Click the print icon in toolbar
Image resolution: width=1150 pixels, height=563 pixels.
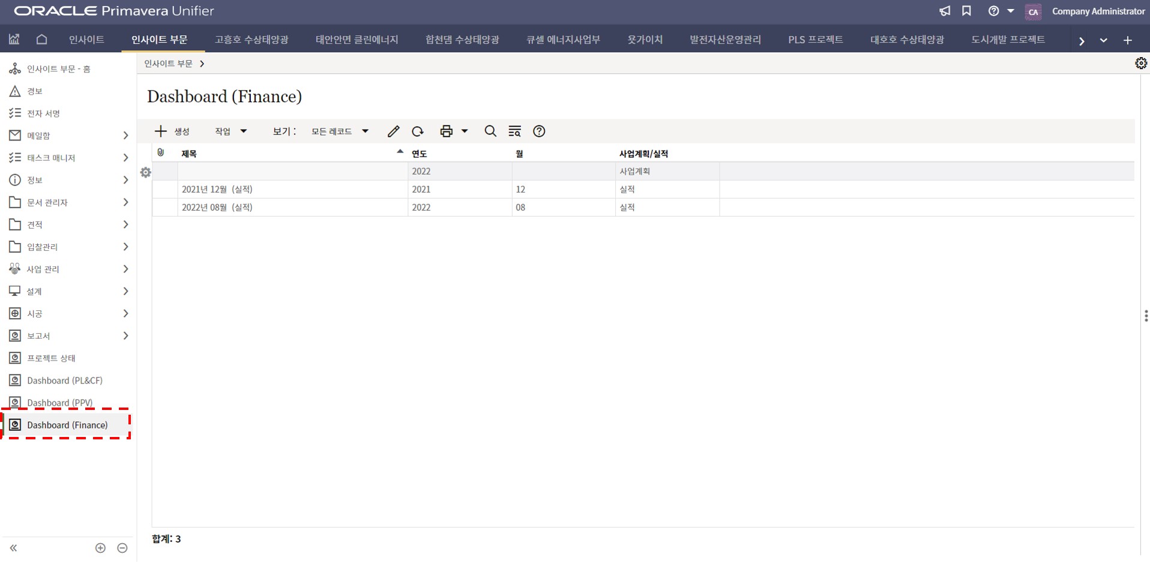(446, 131)
